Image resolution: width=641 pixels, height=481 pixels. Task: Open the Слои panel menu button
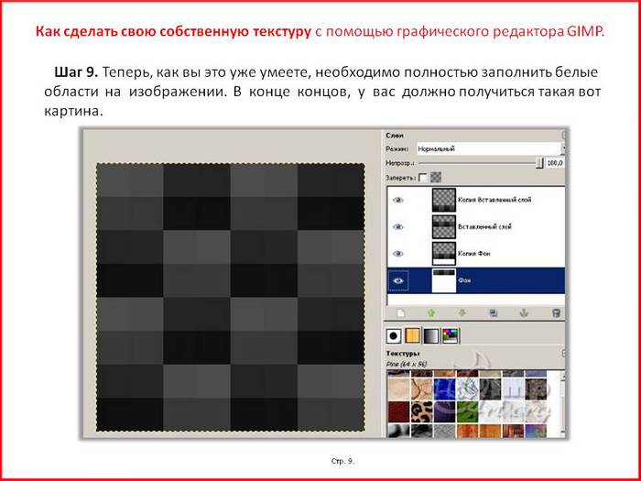click(x=564, y=135)
